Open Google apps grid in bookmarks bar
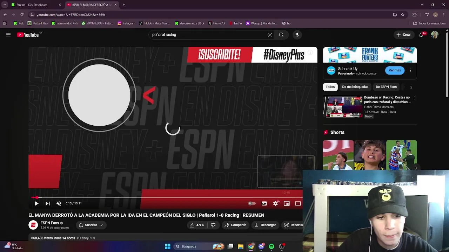This screenshot has width=449, height=252. 5,23
